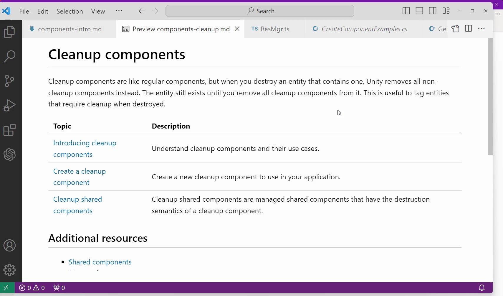Close the Preview components-cleanup.md tab
The width and height of the screenshot is (503, 296).
click(x=237, y=29)
